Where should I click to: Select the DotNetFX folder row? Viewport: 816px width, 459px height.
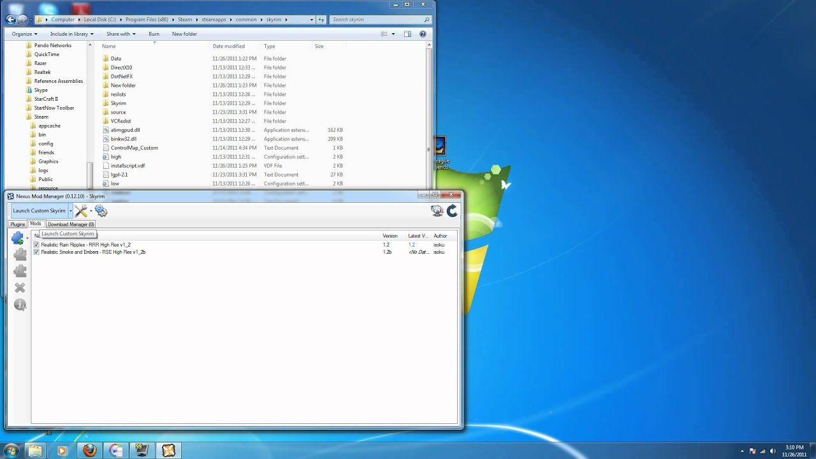click(x=223, y=76)
